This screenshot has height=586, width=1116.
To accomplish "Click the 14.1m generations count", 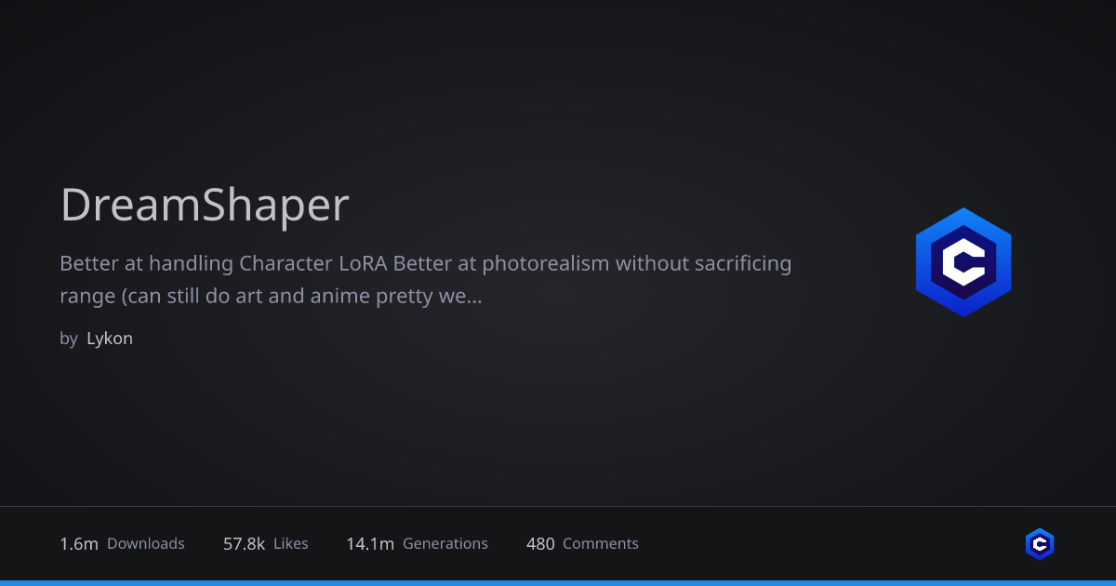I will pos(370,544).
